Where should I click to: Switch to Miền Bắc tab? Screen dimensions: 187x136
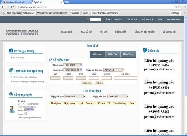click(113, 54)
